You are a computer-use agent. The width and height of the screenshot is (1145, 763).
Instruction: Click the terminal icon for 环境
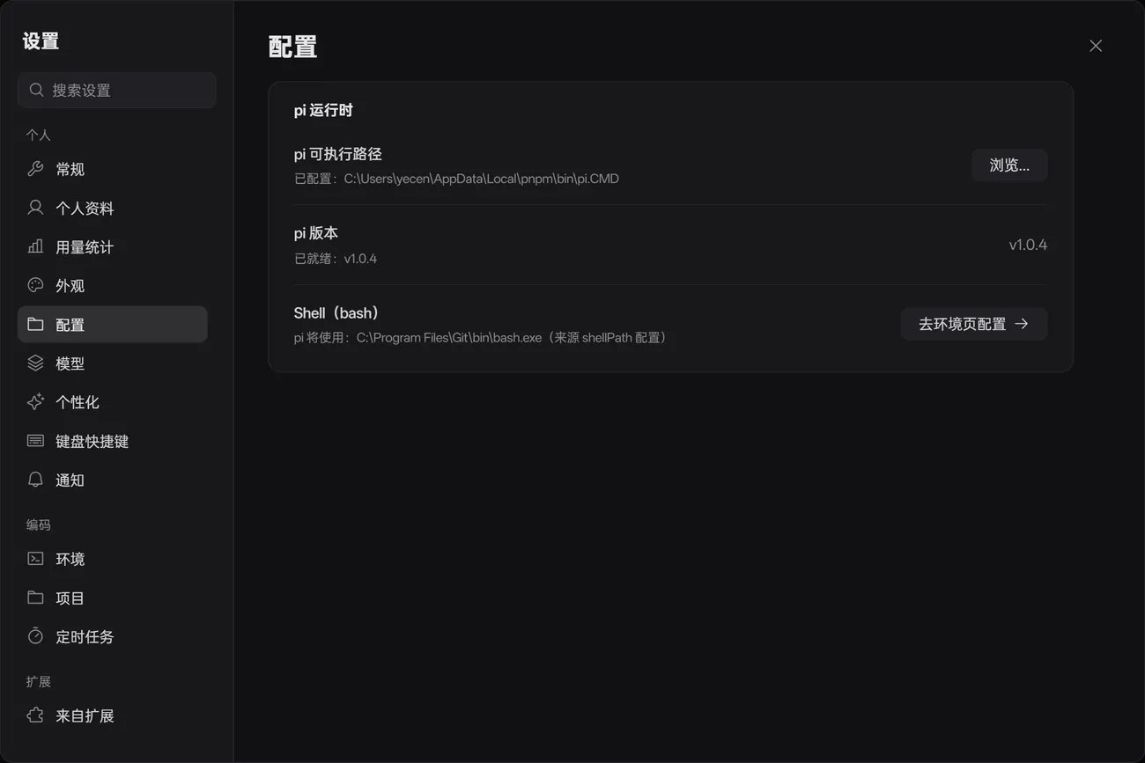point(35,559)
